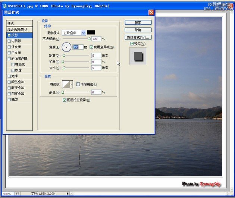The width and height of the screenshot is (235, 198).
Task: Click the 确定 button
Action: point(138,22)
